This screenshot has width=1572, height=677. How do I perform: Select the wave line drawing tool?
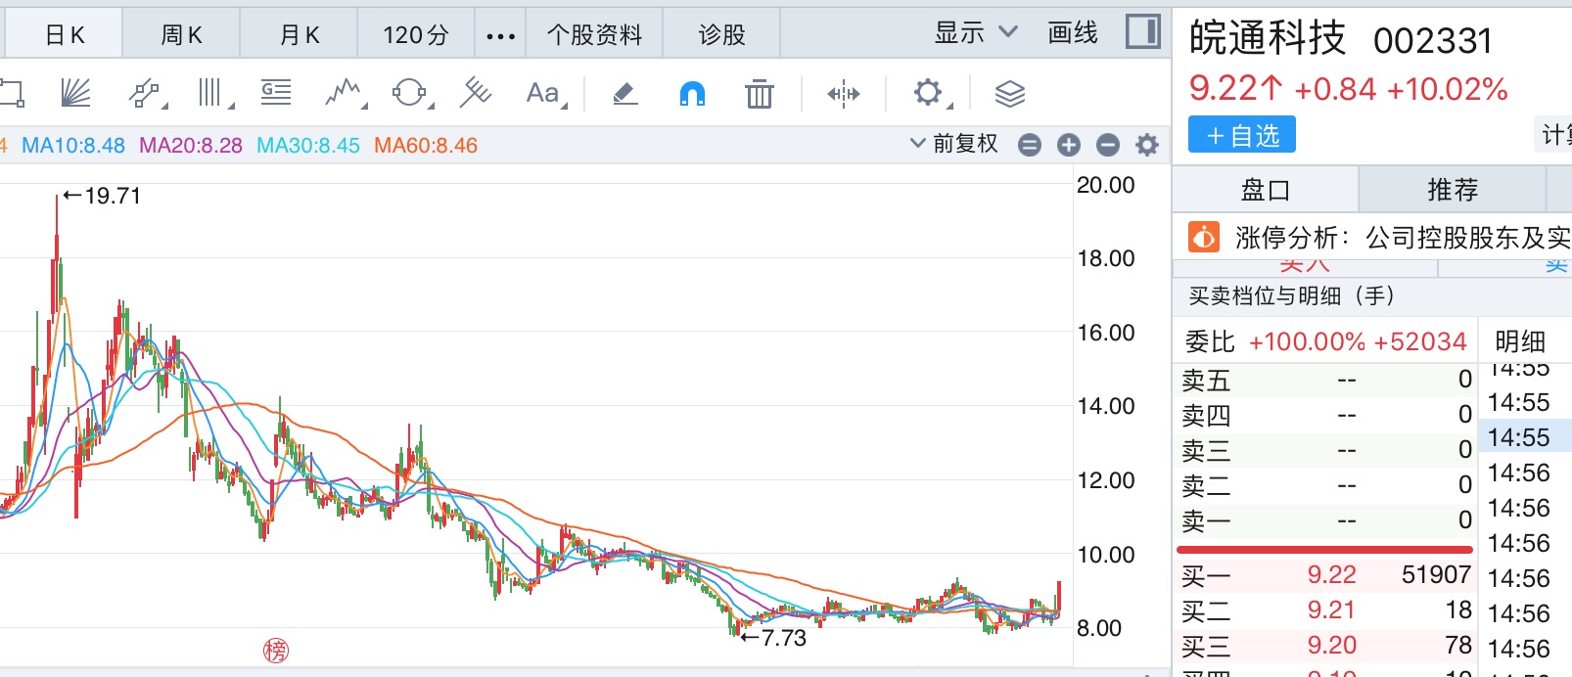(344, 94)
